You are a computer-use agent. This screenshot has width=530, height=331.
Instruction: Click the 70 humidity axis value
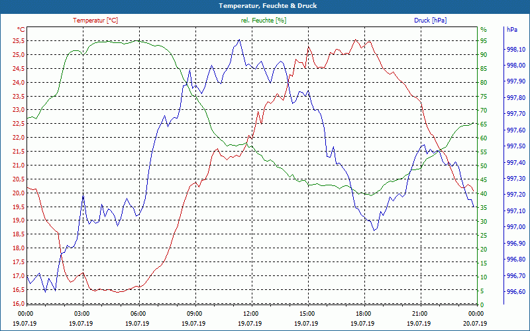(x=484, y=110)
